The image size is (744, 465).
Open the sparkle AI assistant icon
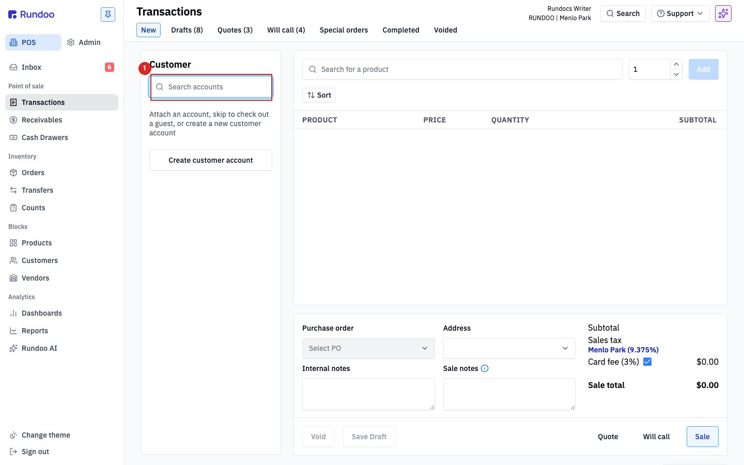(723, 13)
